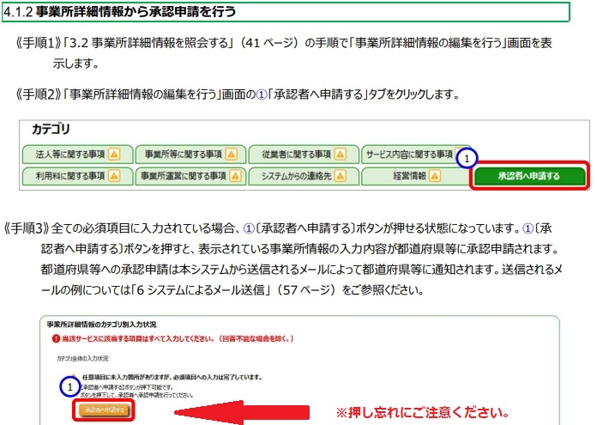Click the カテゴリ全体の入力状況 label
The width and height of the screenshot is (597, 425).
82,359
